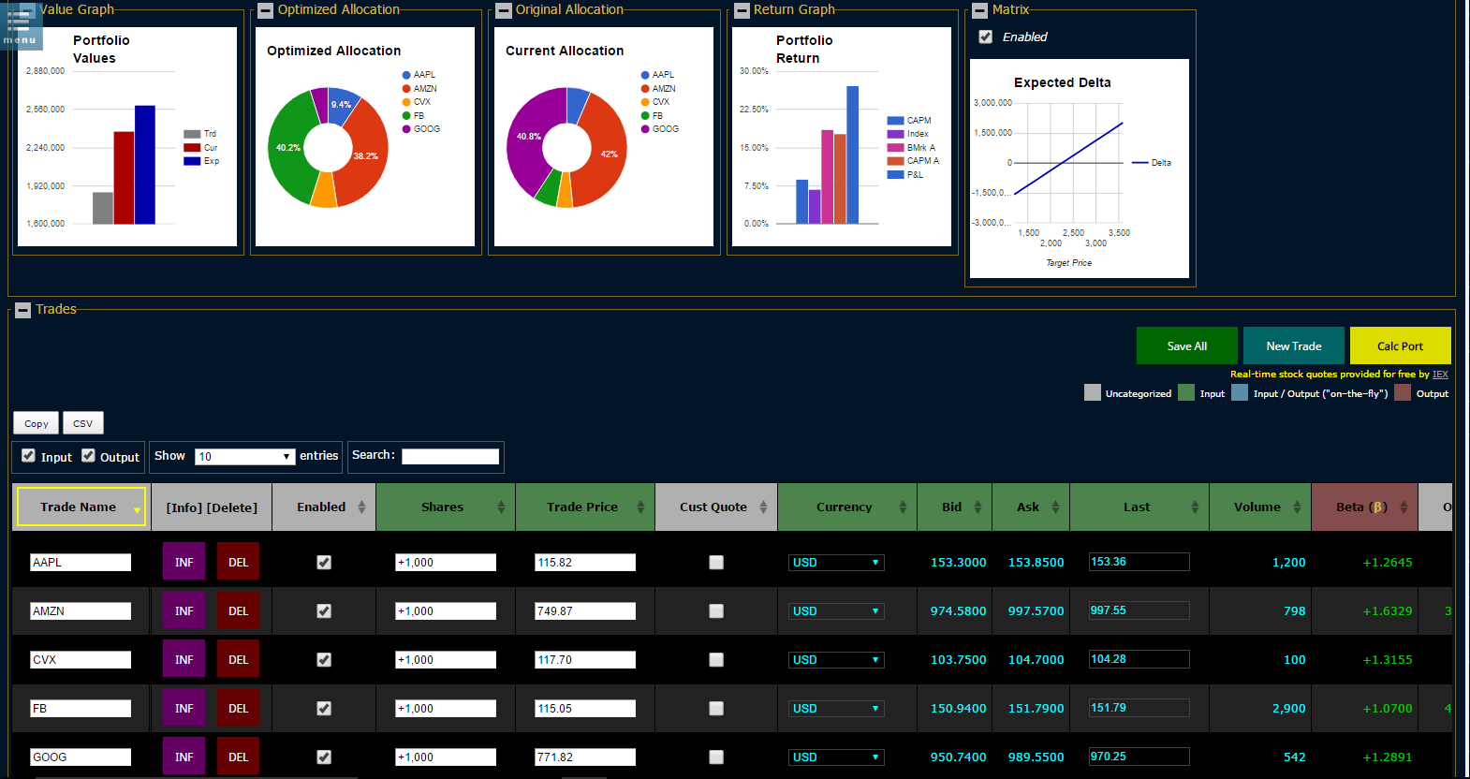
Task: Click the Output legend color swatch
Action: click(x=1403, y=393)
